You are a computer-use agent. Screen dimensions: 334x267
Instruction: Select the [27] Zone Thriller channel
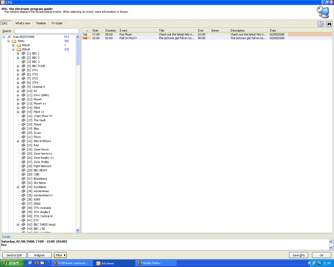[x=38, y=162]
